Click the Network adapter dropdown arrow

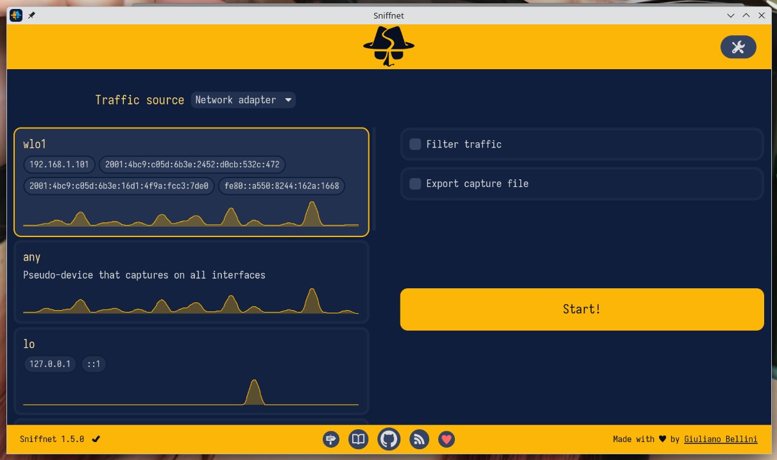288,100
